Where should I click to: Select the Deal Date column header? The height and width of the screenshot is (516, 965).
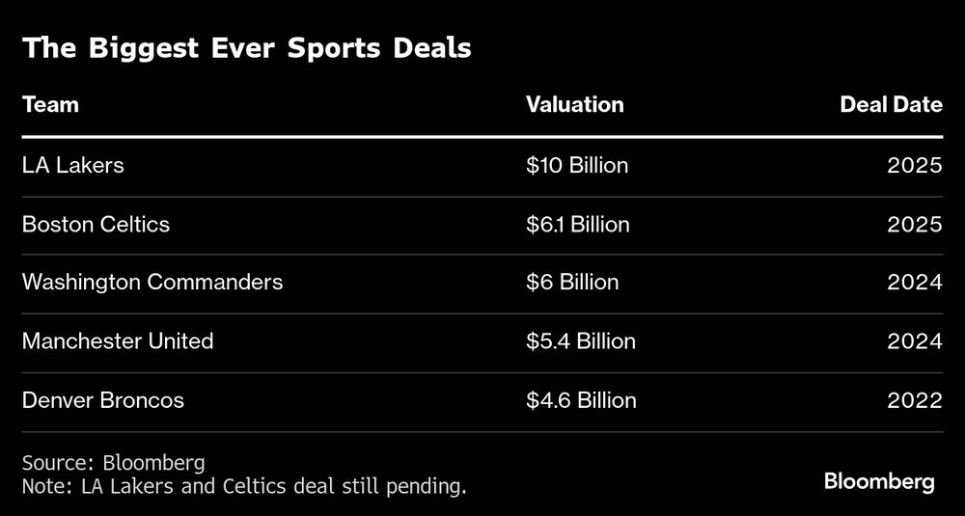click(x=891, y=104)
